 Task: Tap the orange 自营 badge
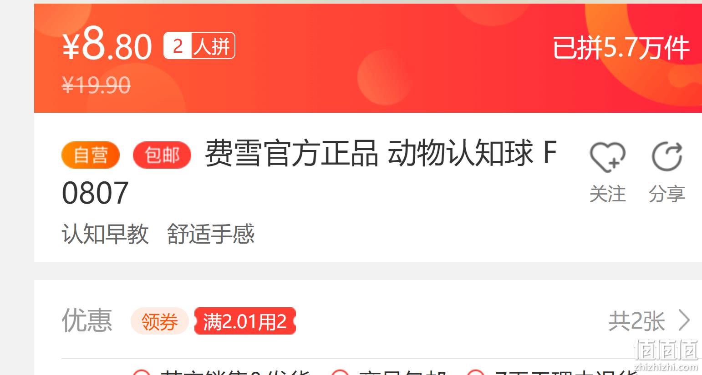point(91,155)
